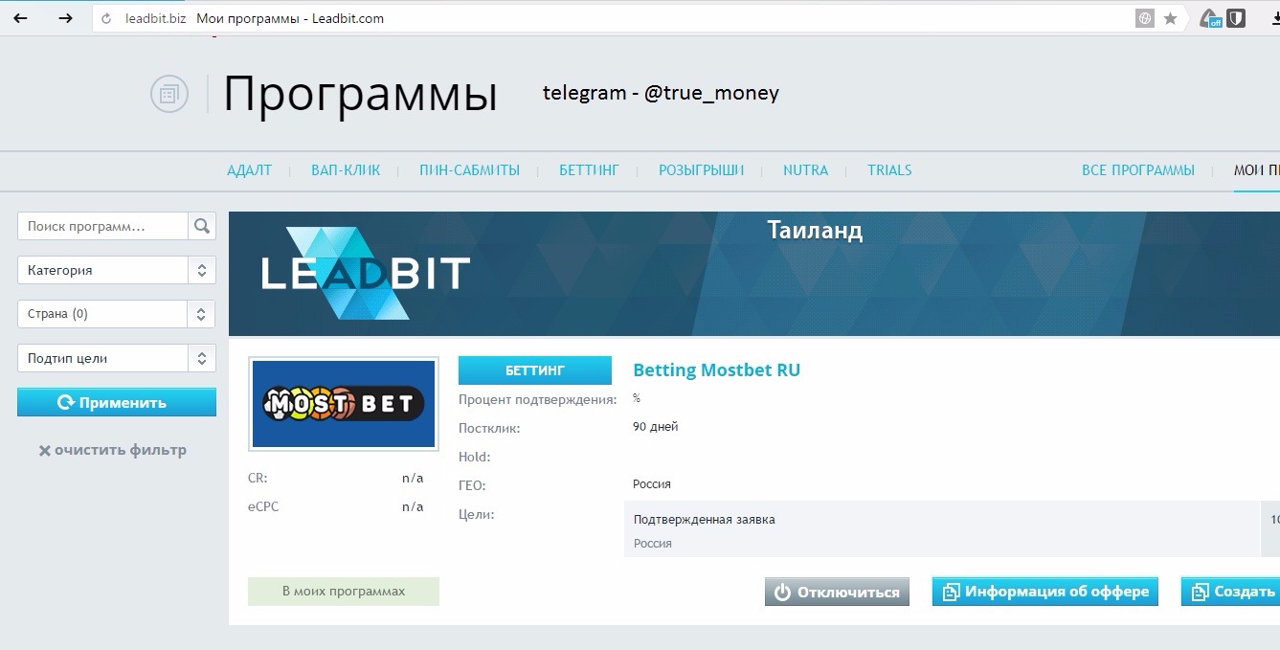1280x650 pixels.
Task: Expand the Подтип цели dropdown
Action: pyautogui.click(x=117, y=358)
